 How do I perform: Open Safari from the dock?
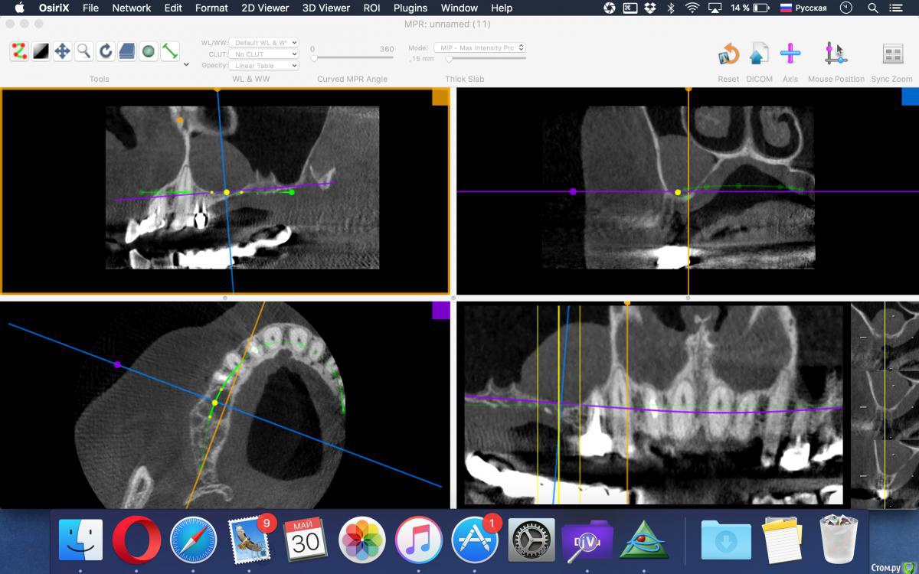193,540
